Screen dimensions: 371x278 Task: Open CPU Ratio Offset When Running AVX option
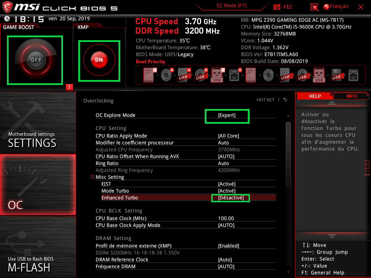tap(226, 156)
